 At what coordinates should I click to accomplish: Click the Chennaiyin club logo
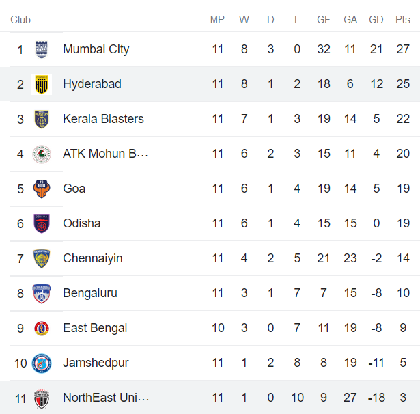pos(42,258)
